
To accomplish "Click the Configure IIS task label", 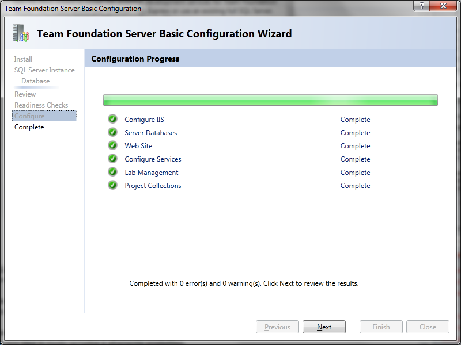I will coord(145,120).
